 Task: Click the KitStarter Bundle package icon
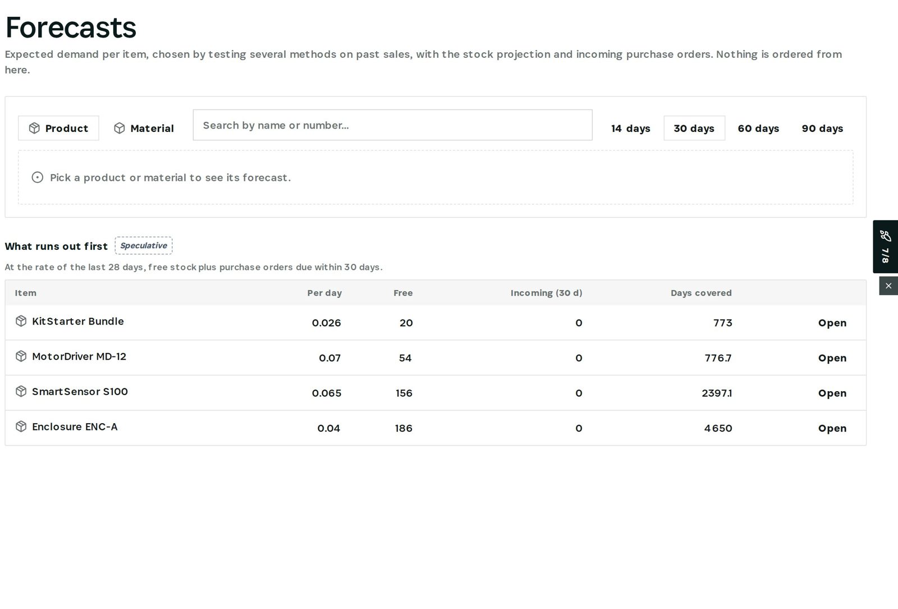pyautogui.click(x=21, y=321)
